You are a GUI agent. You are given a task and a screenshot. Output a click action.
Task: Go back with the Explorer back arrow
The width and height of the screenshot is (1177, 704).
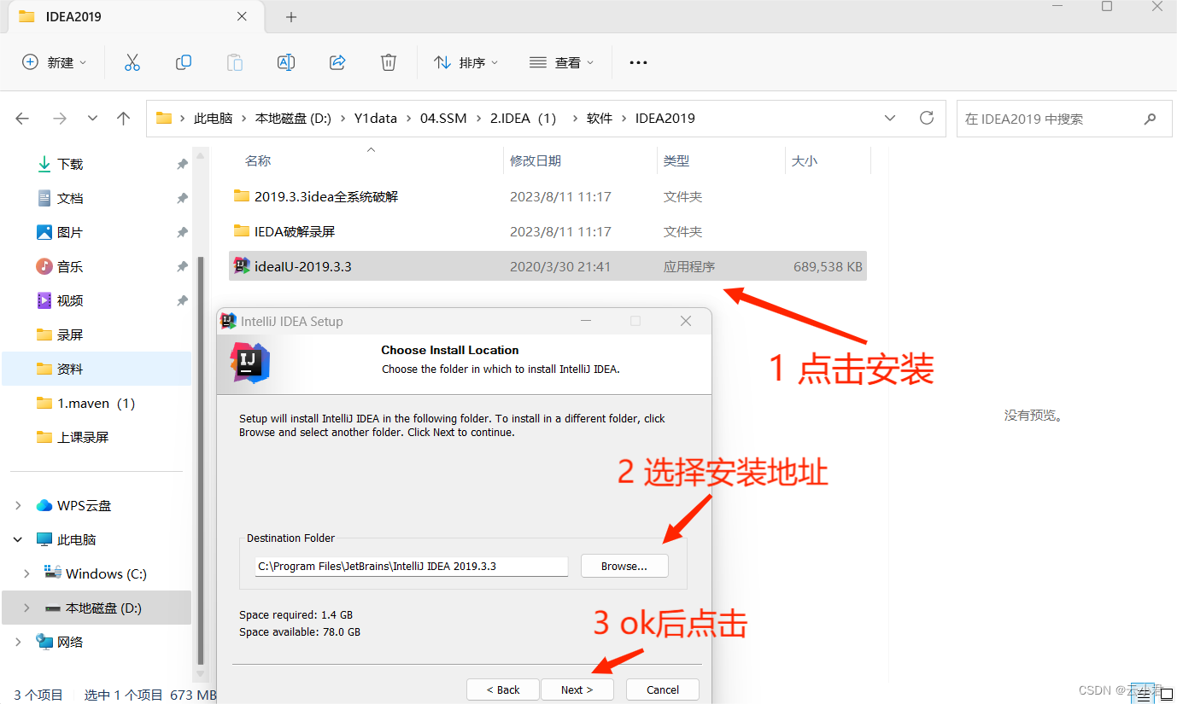point(22,119)
